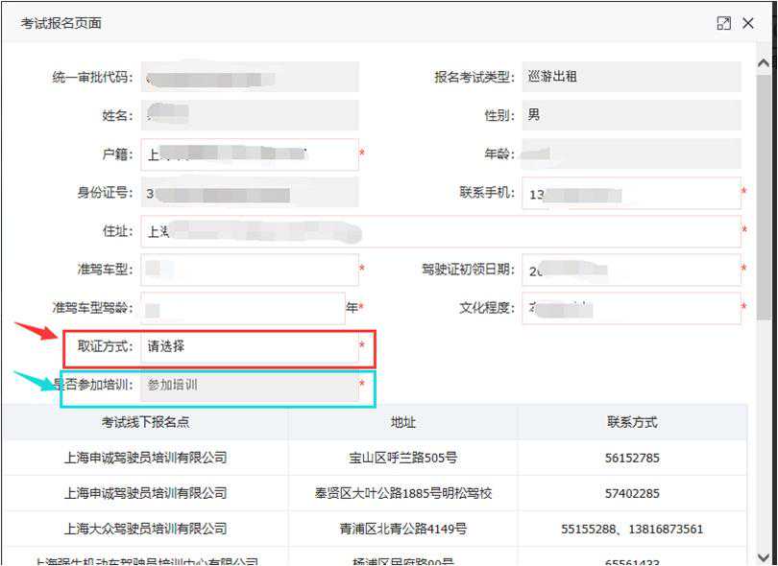Click the 联系方式 column header
This screenshot has height=566, width=778.
coord(632,422)
